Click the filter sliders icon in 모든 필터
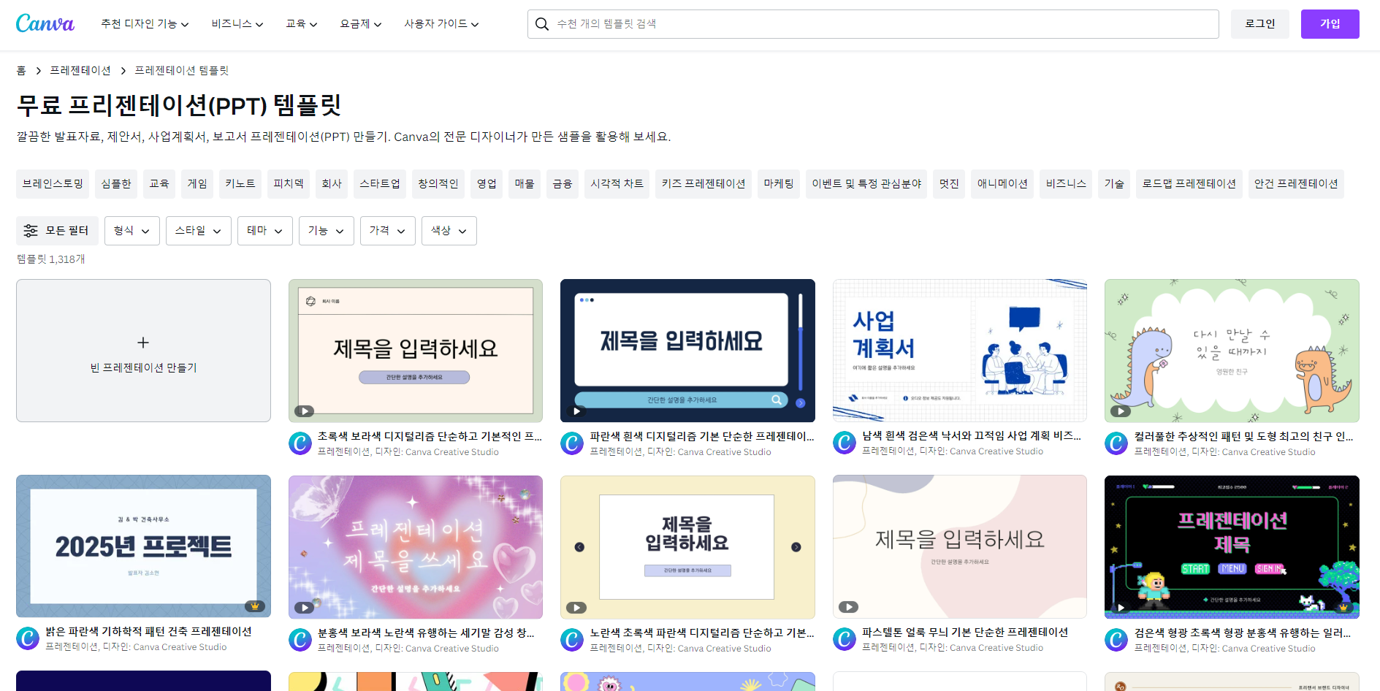 click(31, 230)
